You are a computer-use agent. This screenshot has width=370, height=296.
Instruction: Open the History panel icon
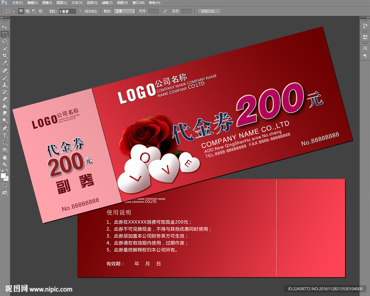coord(365,26)
